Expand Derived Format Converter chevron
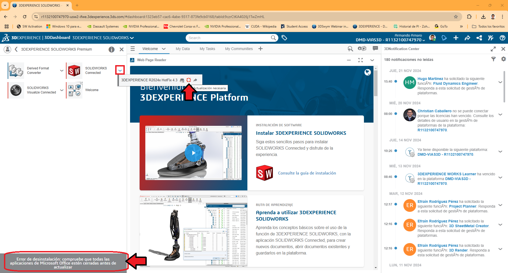This screenshot has height=273, width=508. click(x=62, y=71)
